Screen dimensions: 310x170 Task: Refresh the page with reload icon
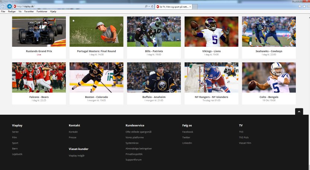[152, 7]
